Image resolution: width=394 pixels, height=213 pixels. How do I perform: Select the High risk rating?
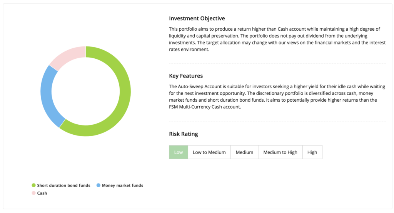click(x=312, y=152)
